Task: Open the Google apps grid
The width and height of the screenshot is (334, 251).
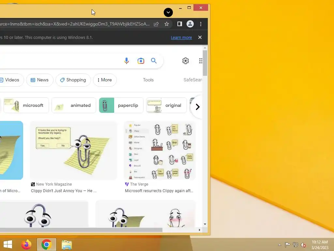Action: tap(201, 61)
